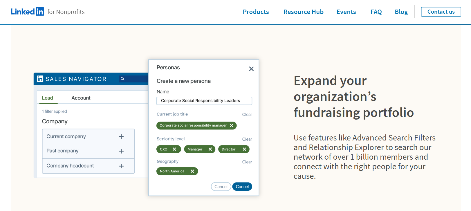This screenshot has height=211, width=471.
Task: Remove the CXO seniority tag
Action: (x=174, y=149)
